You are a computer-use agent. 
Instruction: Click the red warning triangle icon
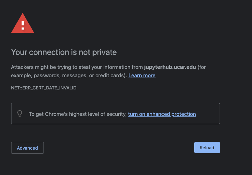point(23,23)
